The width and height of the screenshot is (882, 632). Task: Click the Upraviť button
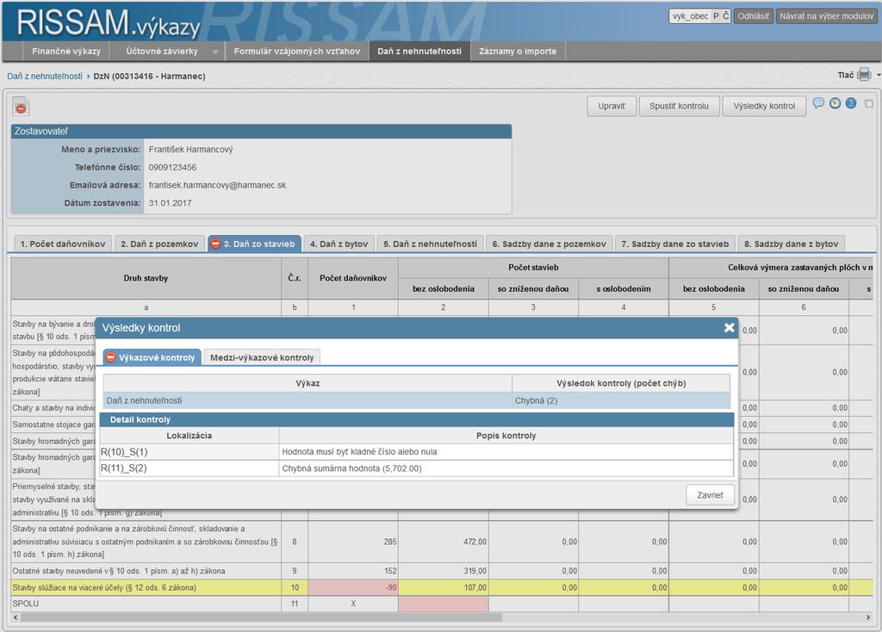[x=612, y=106]
